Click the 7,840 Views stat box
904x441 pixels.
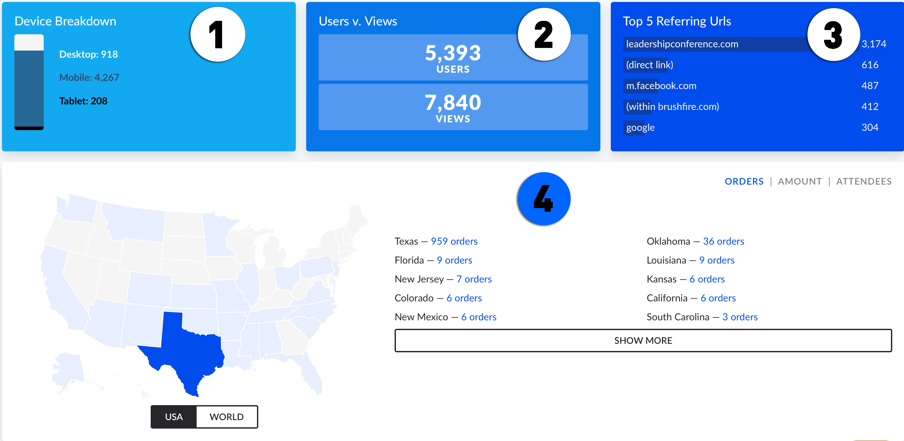click(x=453, y=107)
